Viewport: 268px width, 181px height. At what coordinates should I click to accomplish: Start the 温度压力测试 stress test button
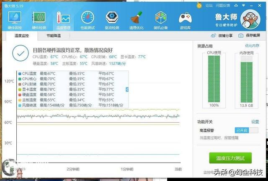coord(230,158)
